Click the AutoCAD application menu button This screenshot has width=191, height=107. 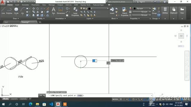point(3,2)
